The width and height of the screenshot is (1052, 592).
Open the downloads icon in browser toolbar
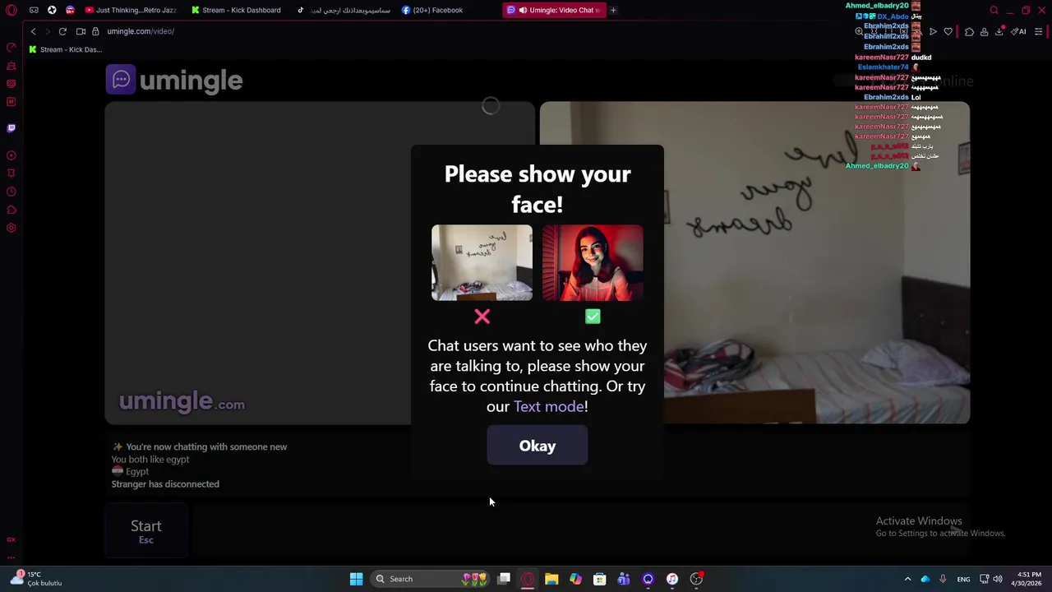pos(999,31)
